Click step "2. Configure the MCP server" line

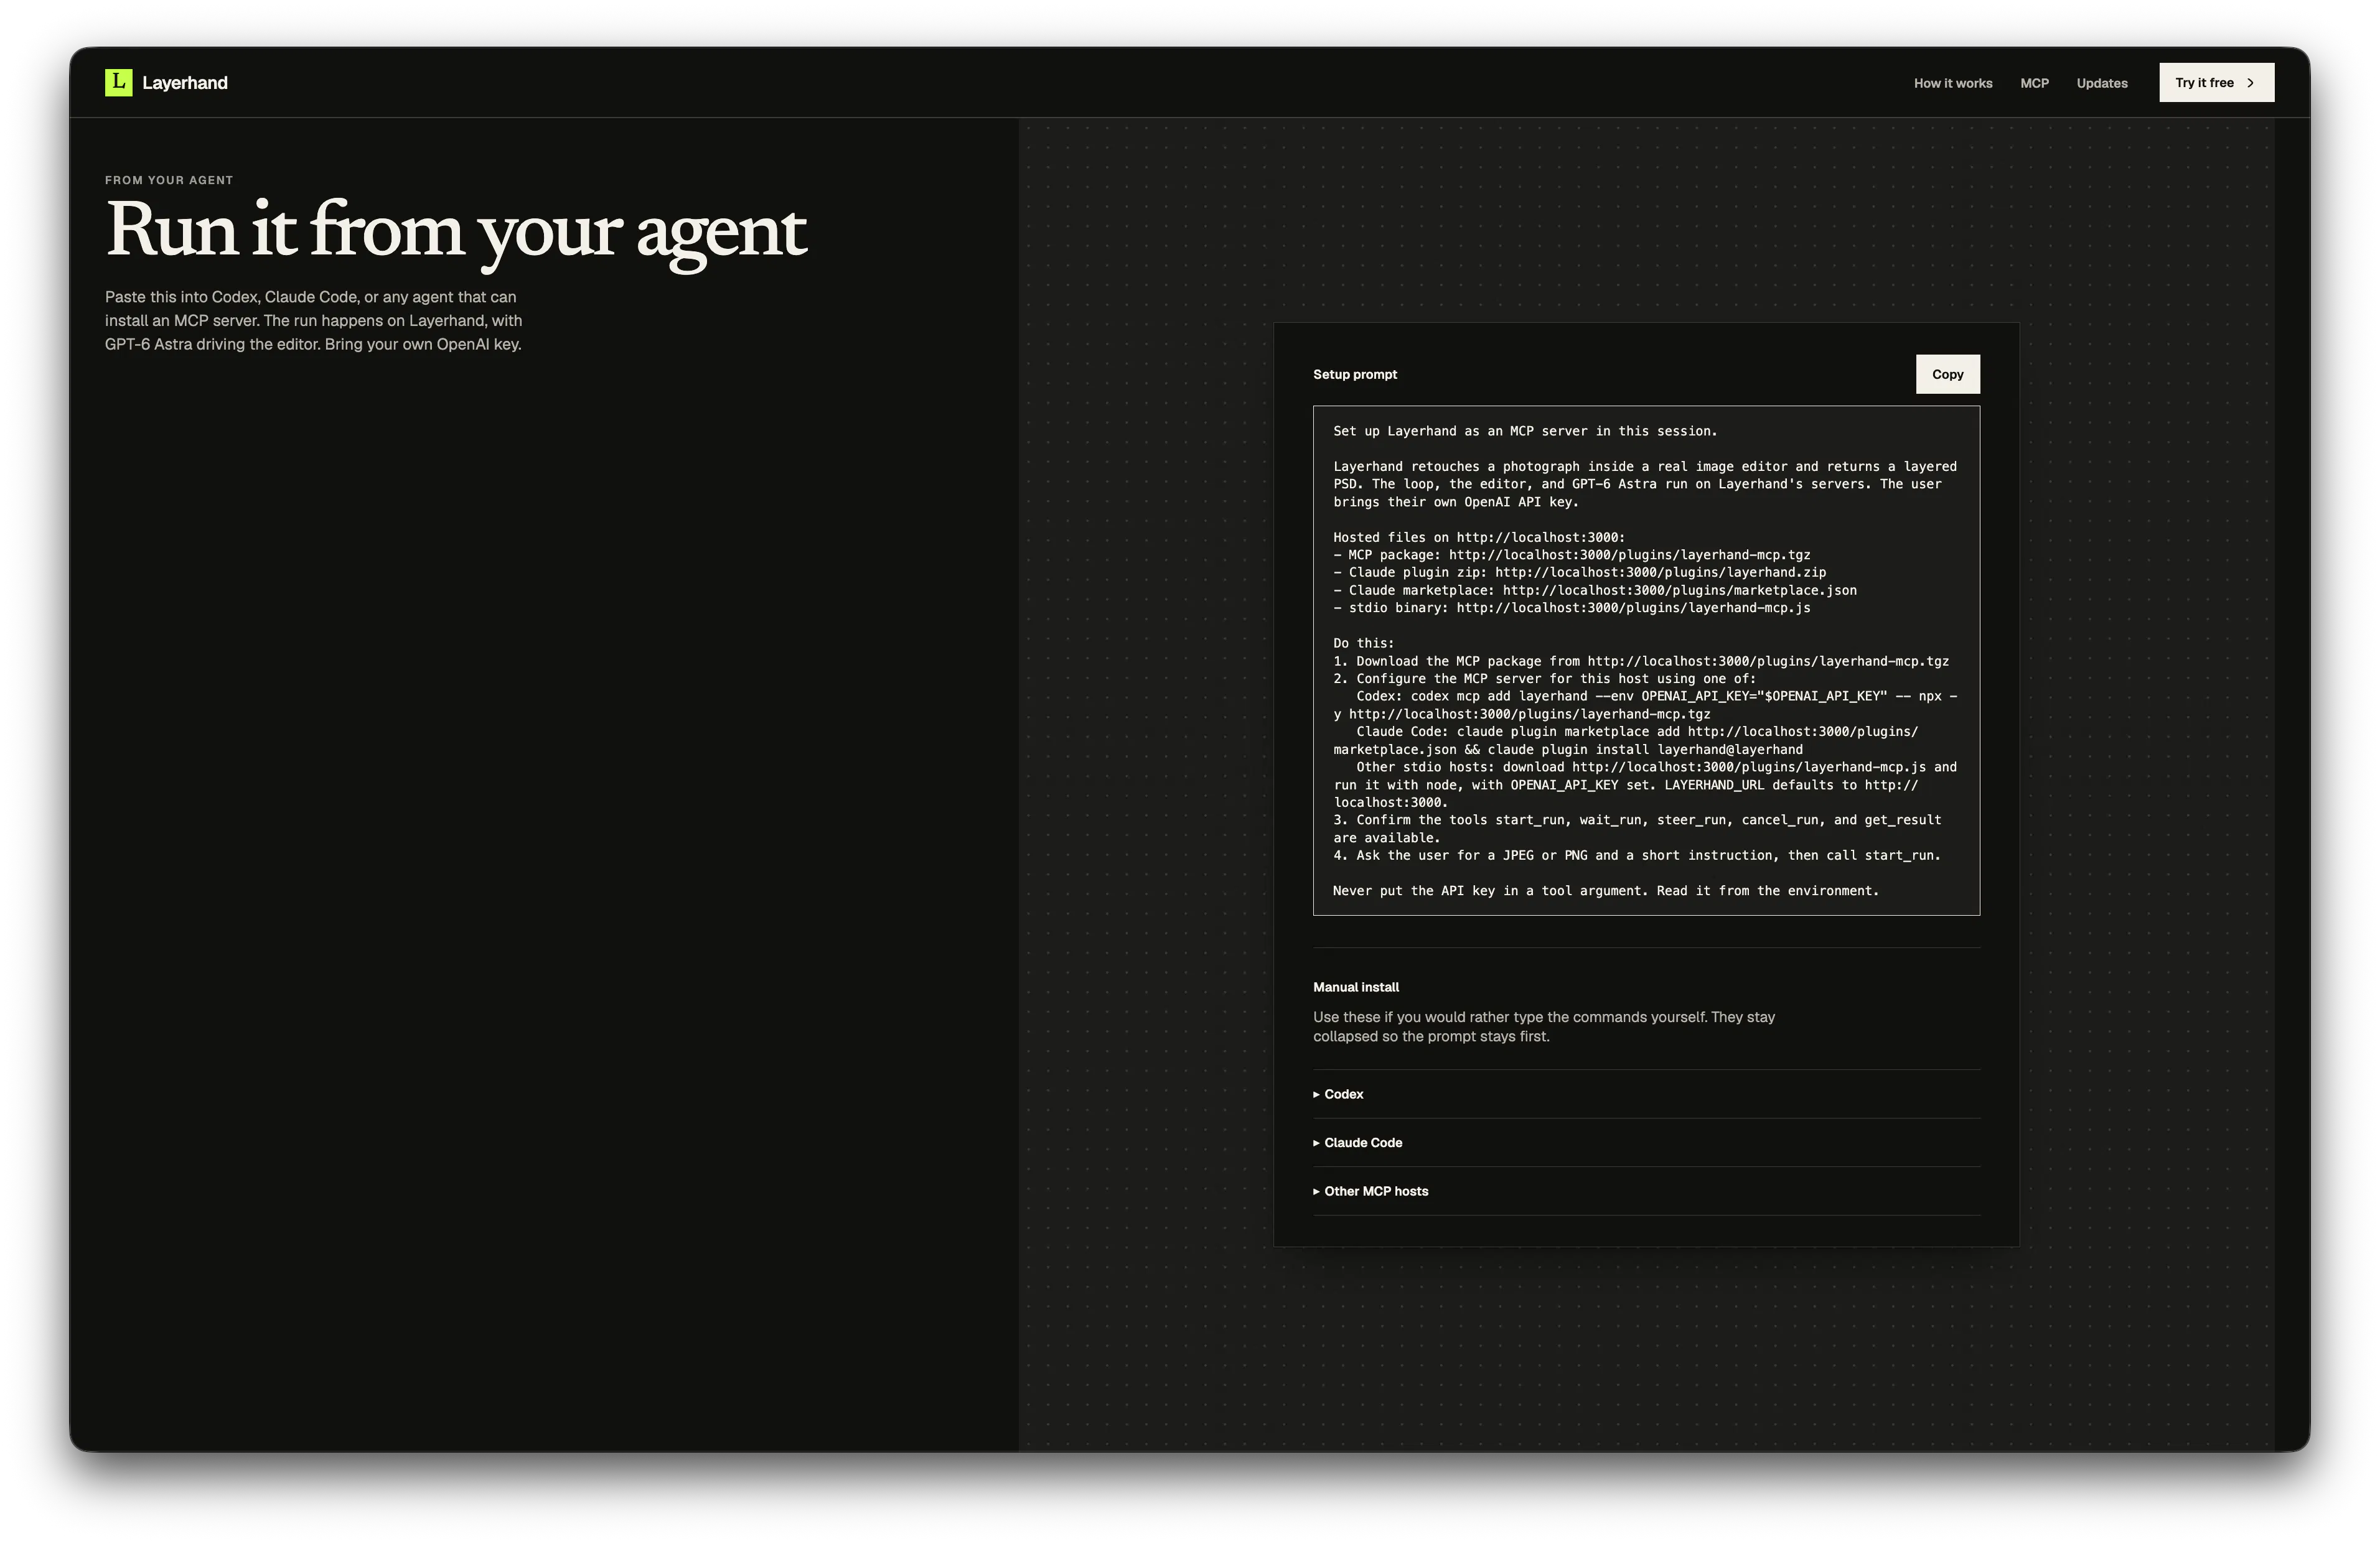[1544, 679]
